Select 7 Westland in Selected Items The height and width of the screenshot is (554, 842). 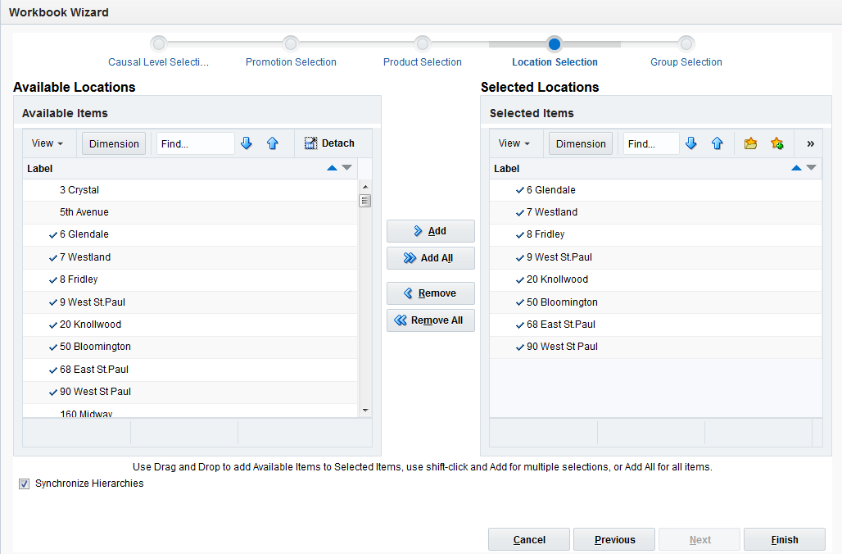(x=656, y=212)
